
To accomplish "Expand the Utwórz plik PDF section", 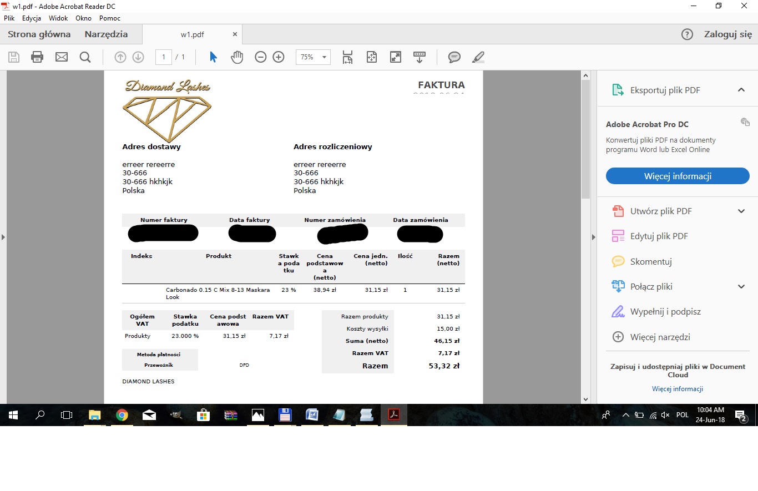I will [x=741, y=211].
